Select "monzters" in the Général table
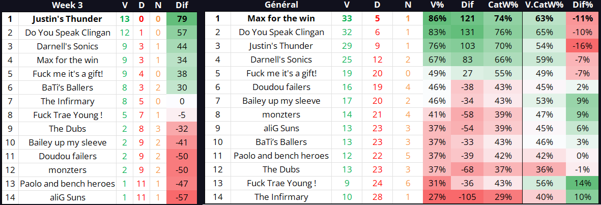The width and height of the screenshot is (601, 205). 281,114
